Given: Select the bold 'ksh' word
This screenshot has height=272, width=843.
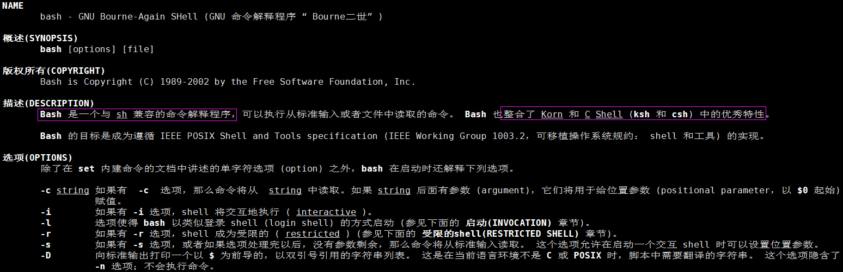Looking at the screenshot, I should [x=642, y=114].
